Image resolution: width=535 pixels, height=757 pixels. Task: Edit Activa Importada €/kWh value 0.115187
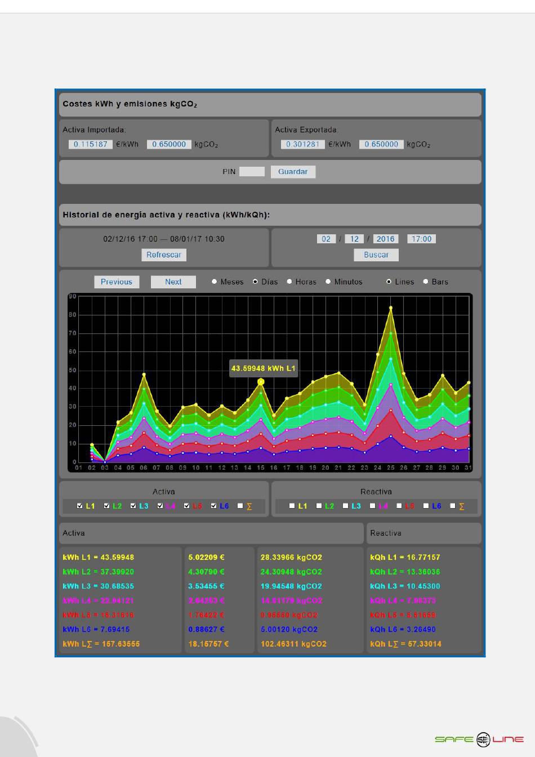click(91, 144)
